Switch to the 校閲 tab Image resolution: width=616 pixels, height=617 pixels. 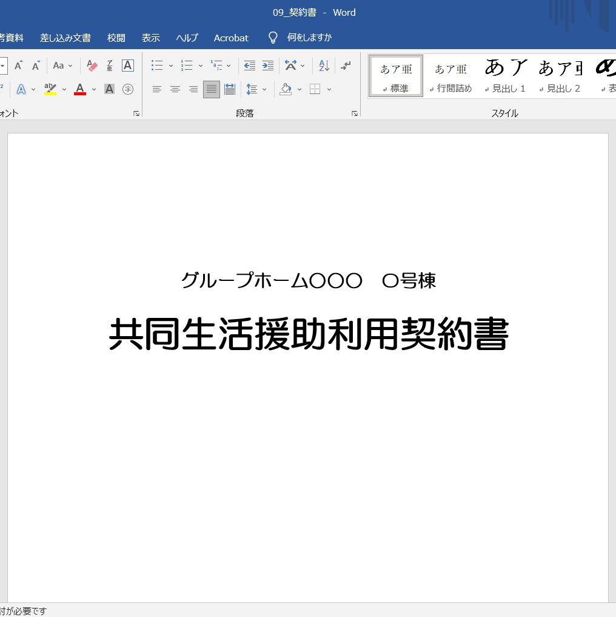tap(116, 38)
